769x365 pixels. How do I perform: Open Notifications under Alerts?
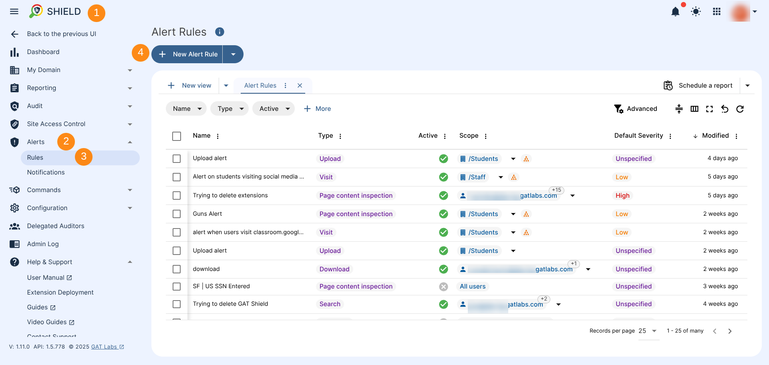pyautogui.click(x=46, y=172)
